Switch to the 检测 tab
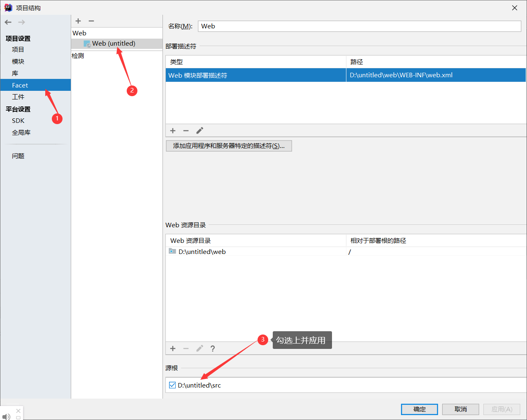This screenshot has width=527, height=420. click(78, 55)
